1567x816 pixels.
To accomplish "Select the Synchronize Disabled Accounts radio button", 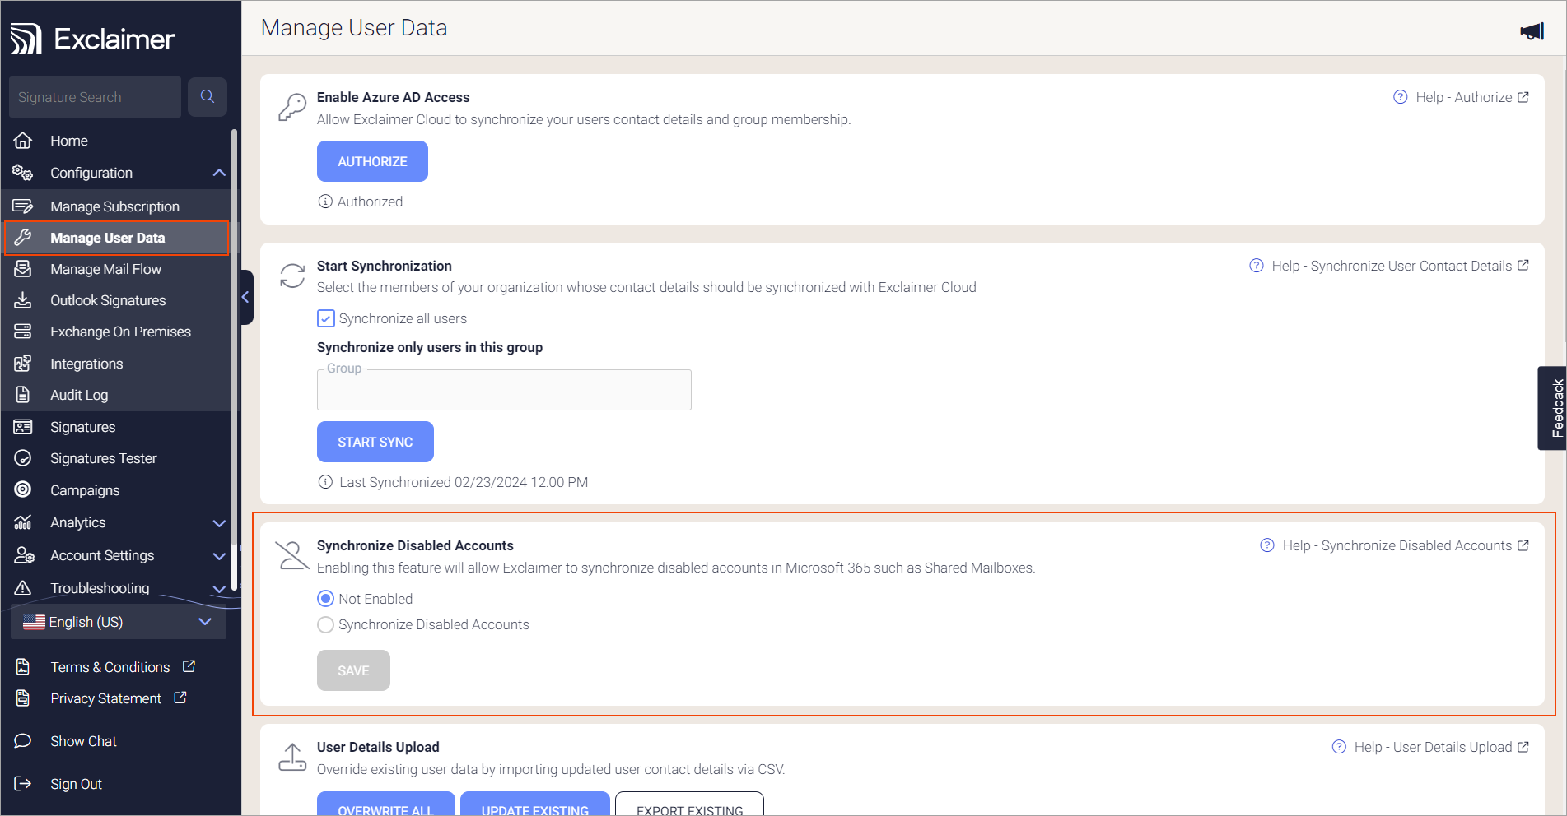I will click(325, 625).
